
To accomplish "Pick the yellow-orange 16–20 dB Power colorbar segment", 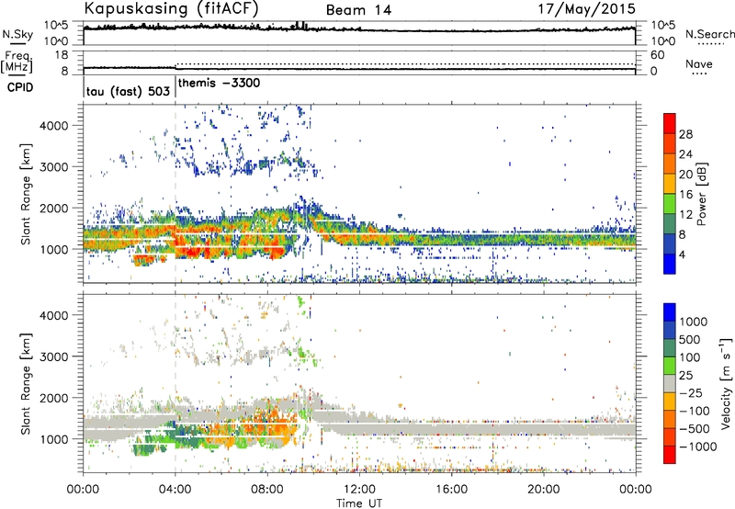I will pos(670,184).
